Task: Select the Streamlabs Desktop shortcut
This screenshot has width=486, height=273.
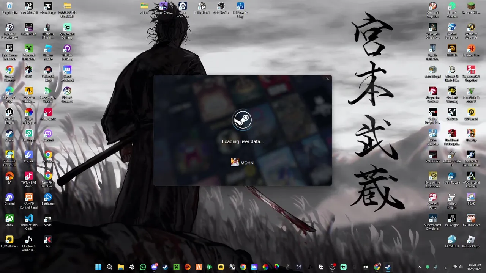Action: pyautogui.click(x=67, y=31)
